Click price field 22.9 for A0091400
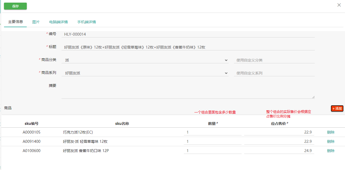This screenshot has height=170, width=345. 279,141
